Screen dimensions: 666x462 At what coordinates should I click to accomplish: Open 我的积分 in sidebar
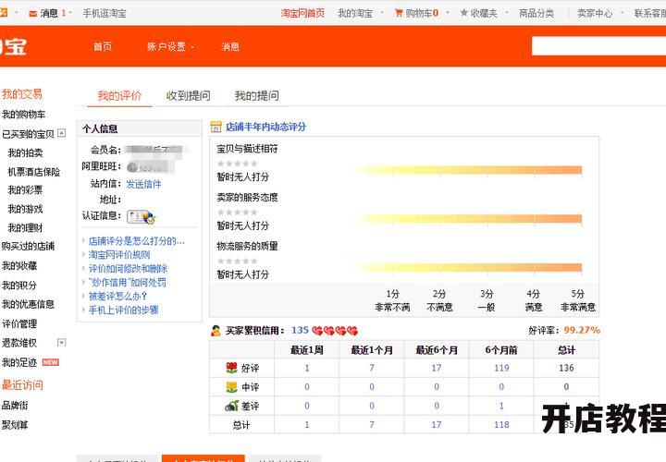pyautogui.click(x=19, y=286)
